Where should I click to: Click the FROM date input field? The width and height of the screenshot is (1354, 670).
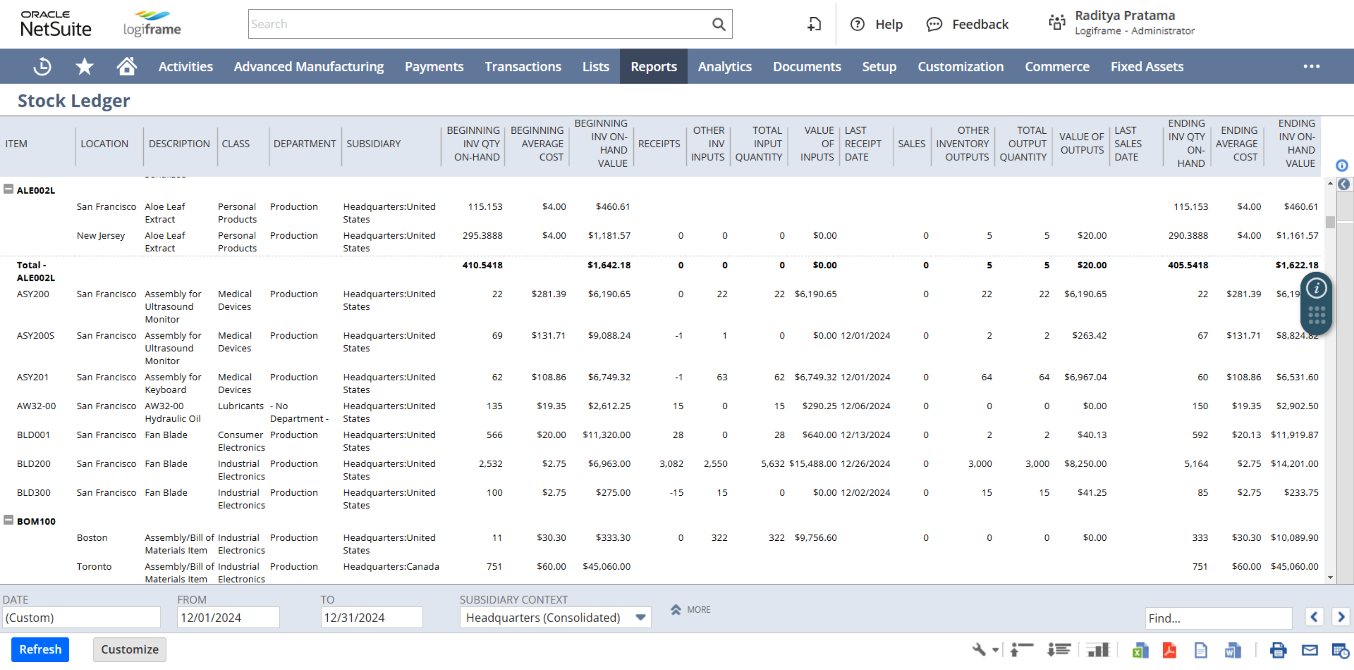point(227,617)
